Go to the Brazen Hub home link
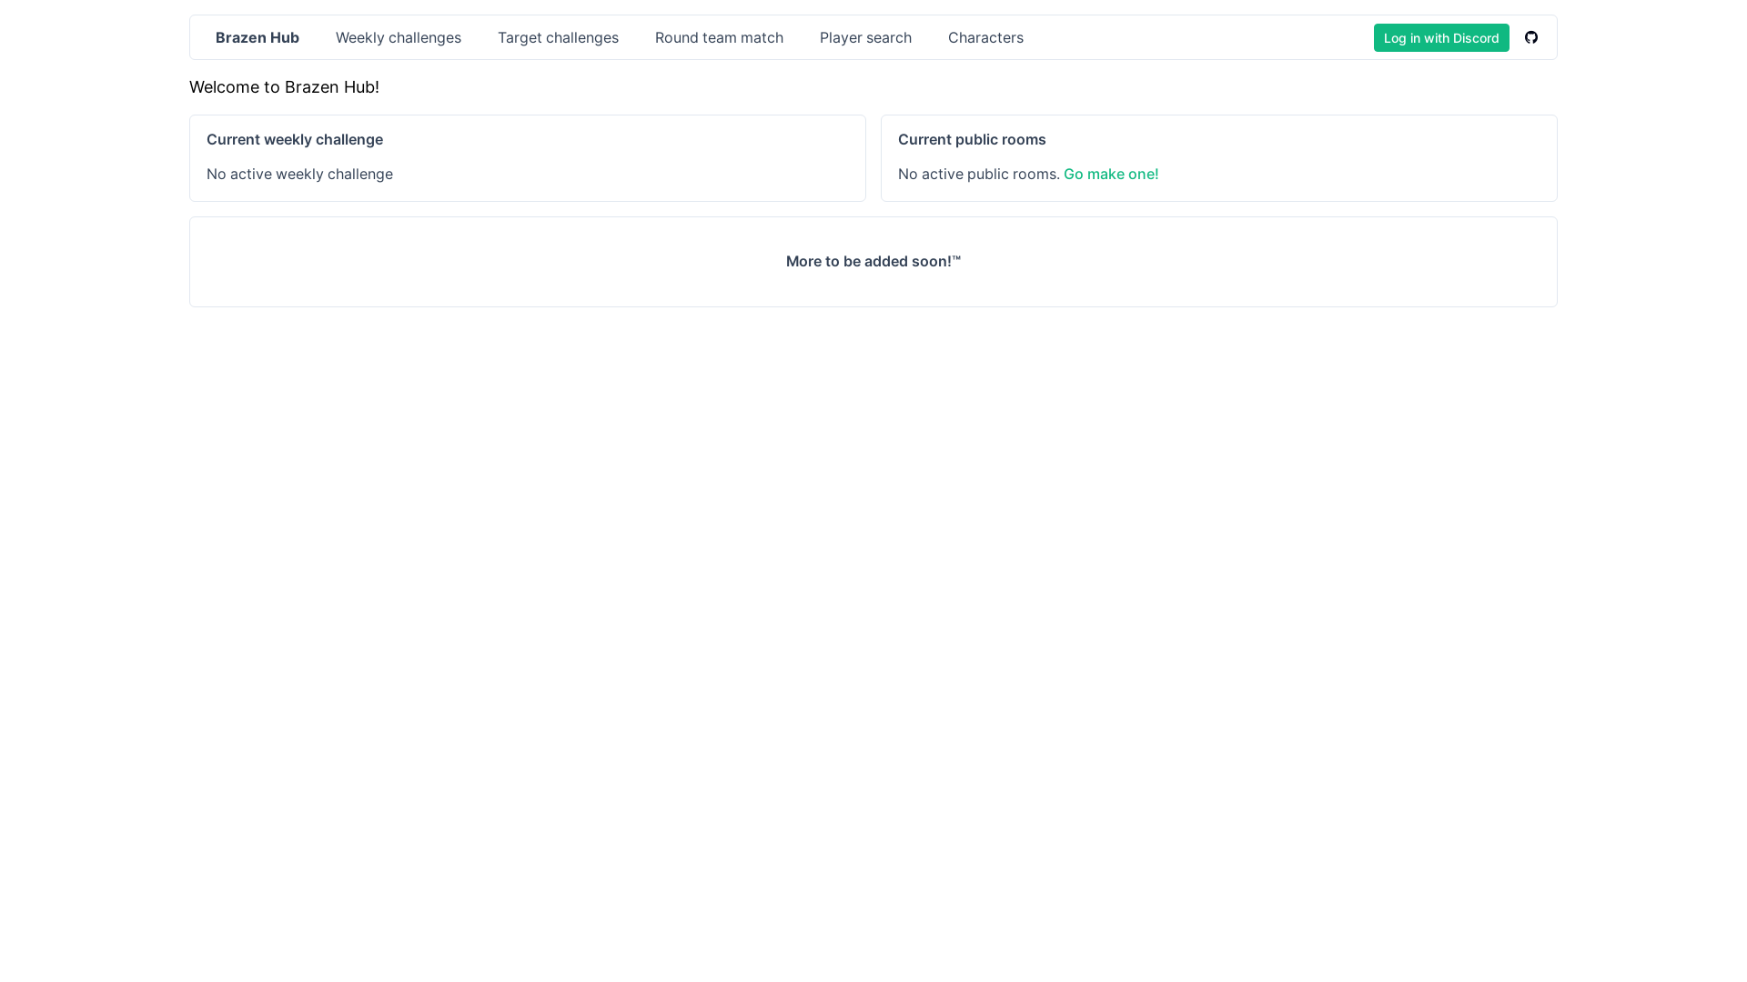This screenshot has height=982, width=1747. coord(258,37)
